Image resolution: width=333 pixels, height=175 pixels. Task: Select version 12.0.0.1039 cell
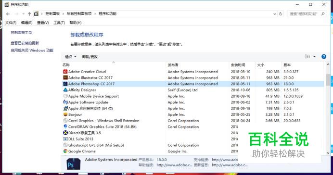click(293, 96)
